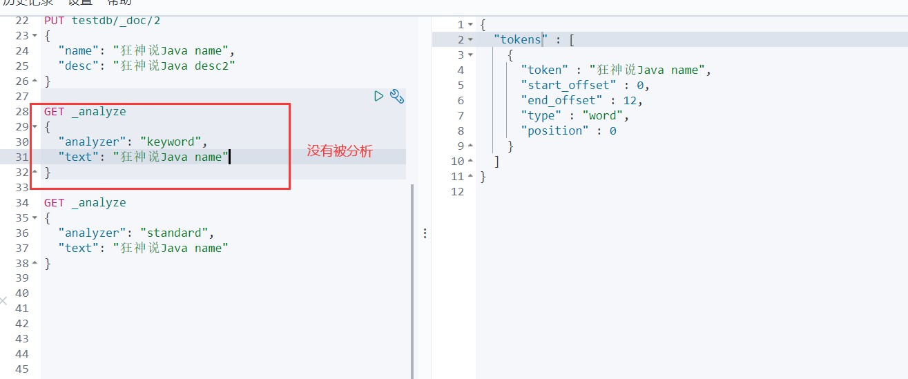The height and width of the screenshot is (379, 908).
Task: Click the empty line 42 in editor
Action: pyautogui.click(x=207, y=323)
